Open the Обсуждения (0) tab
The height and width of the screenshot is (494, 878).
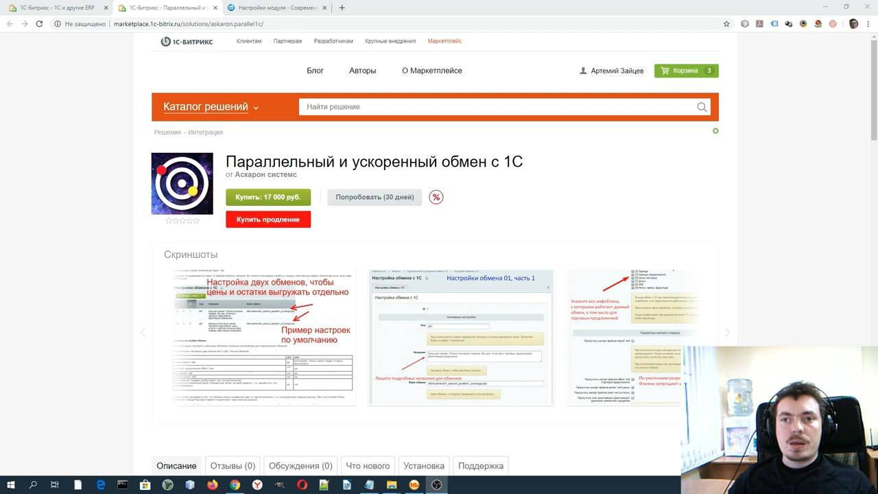pyautogui.click(x=300, y=466)
